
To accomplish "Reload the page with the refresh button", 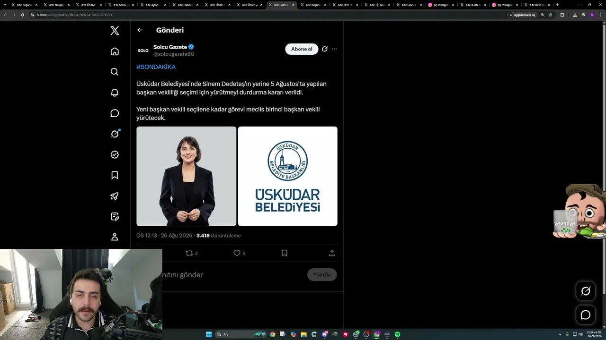I will pos(22,15).
